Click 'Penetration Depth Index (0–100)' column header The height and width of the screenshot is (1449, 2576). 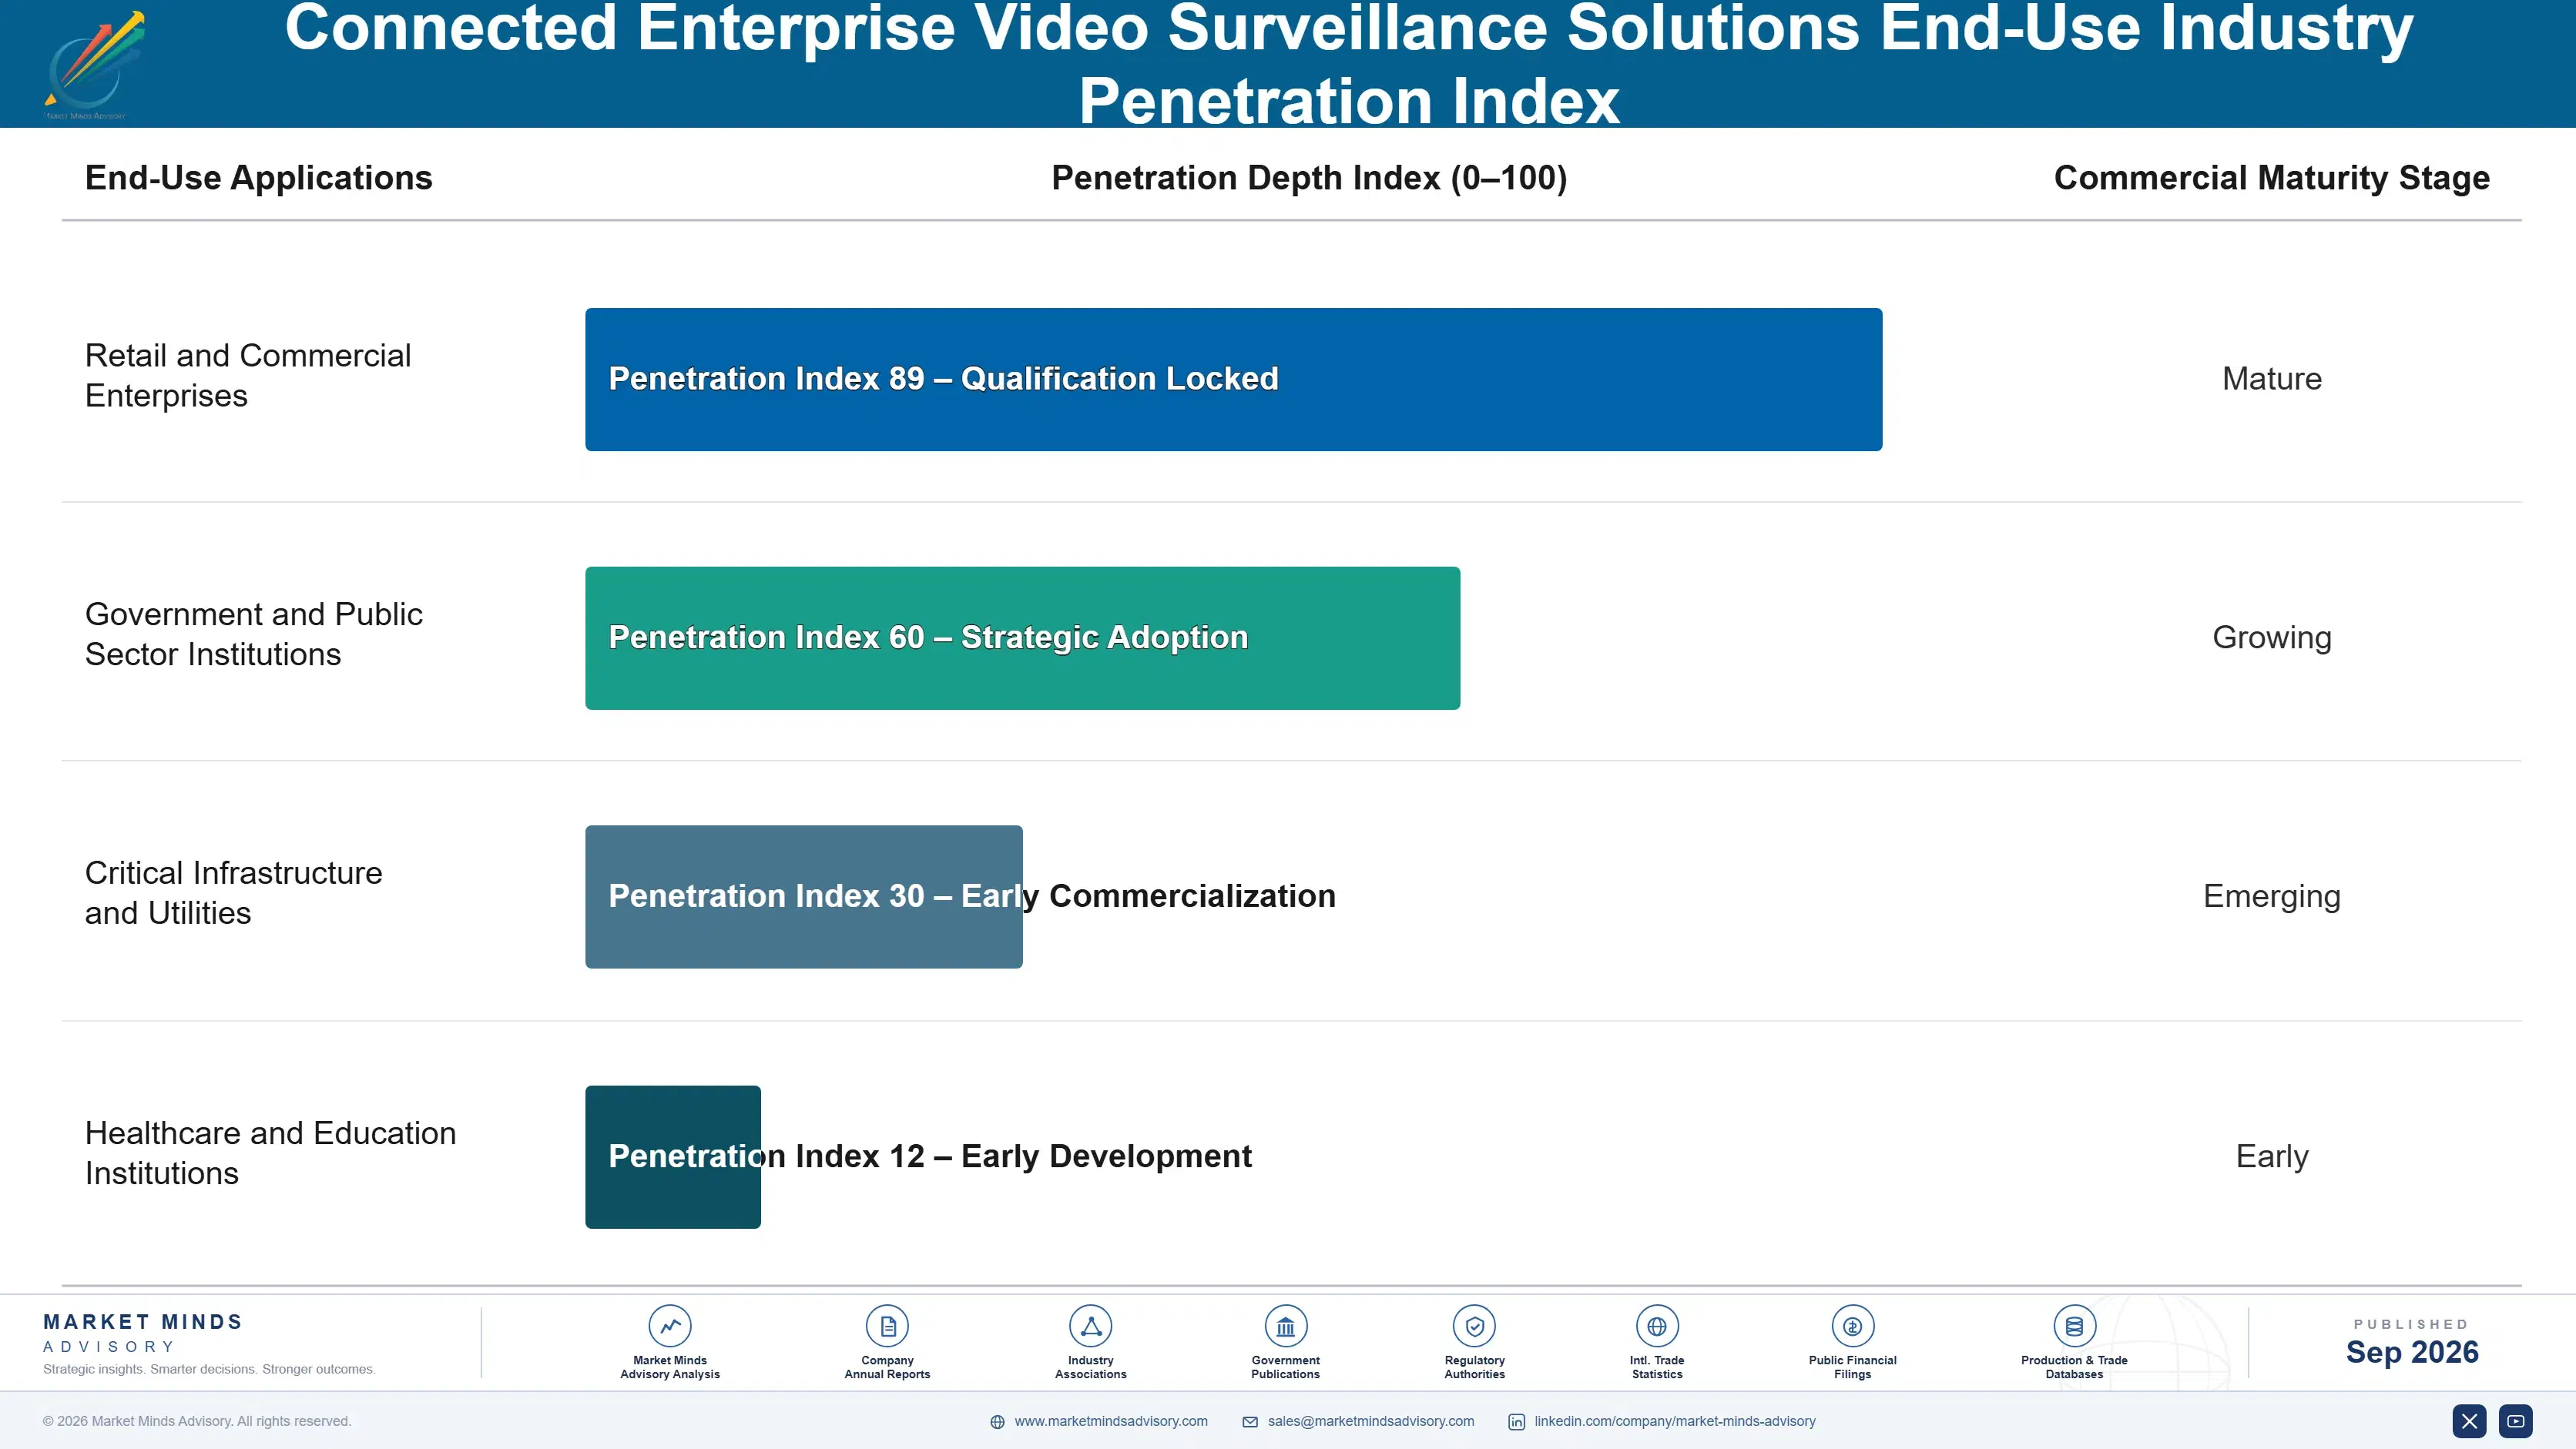click(1309, 178)
